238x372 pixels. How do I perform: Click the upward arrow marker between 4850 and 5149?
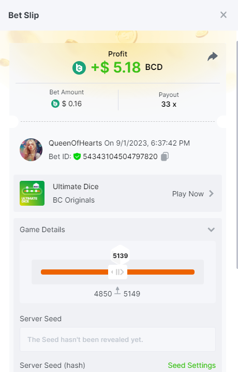(x=117, y=291)
